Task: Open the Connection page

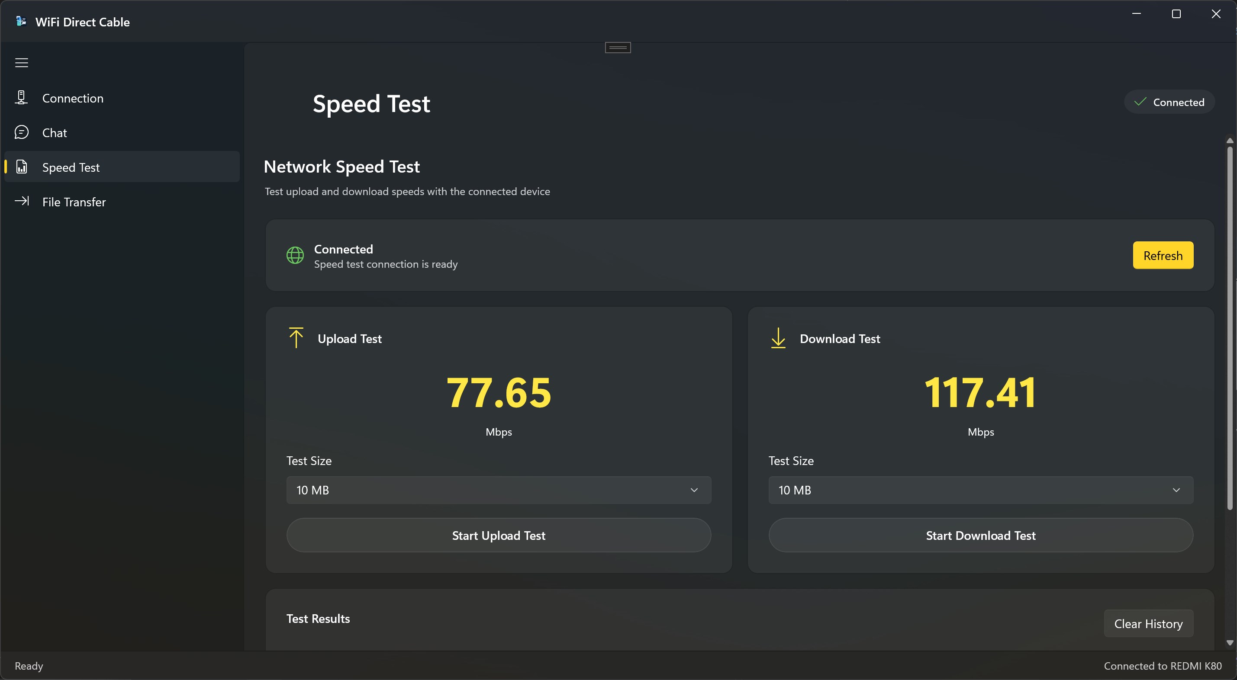Action: [x=122, y=98]
